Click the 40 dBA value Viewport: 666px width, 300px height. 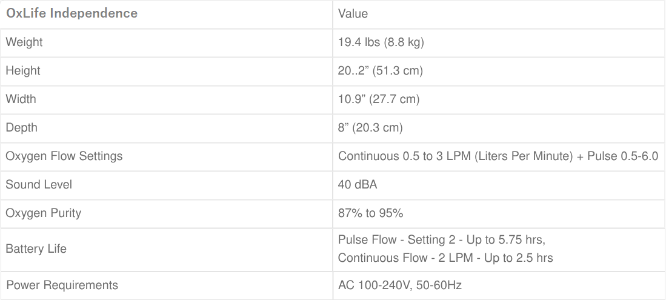coord(358,184)
